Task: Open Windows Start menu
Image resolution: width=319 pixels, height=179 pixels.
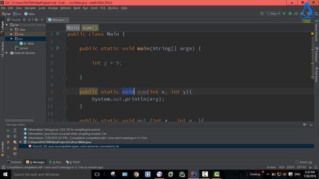Action: pos(5,175)
